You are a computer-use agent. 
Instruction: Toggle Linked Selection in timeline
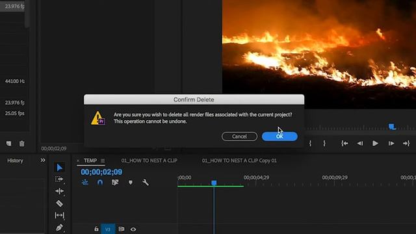coord(115,182)
